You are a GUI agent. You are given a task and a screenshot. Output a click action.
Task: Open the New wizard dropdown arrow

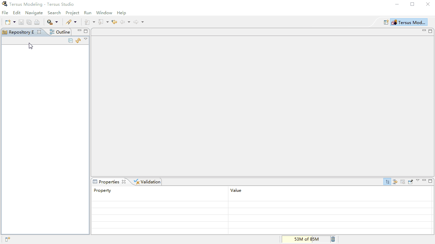click(14, 22)
